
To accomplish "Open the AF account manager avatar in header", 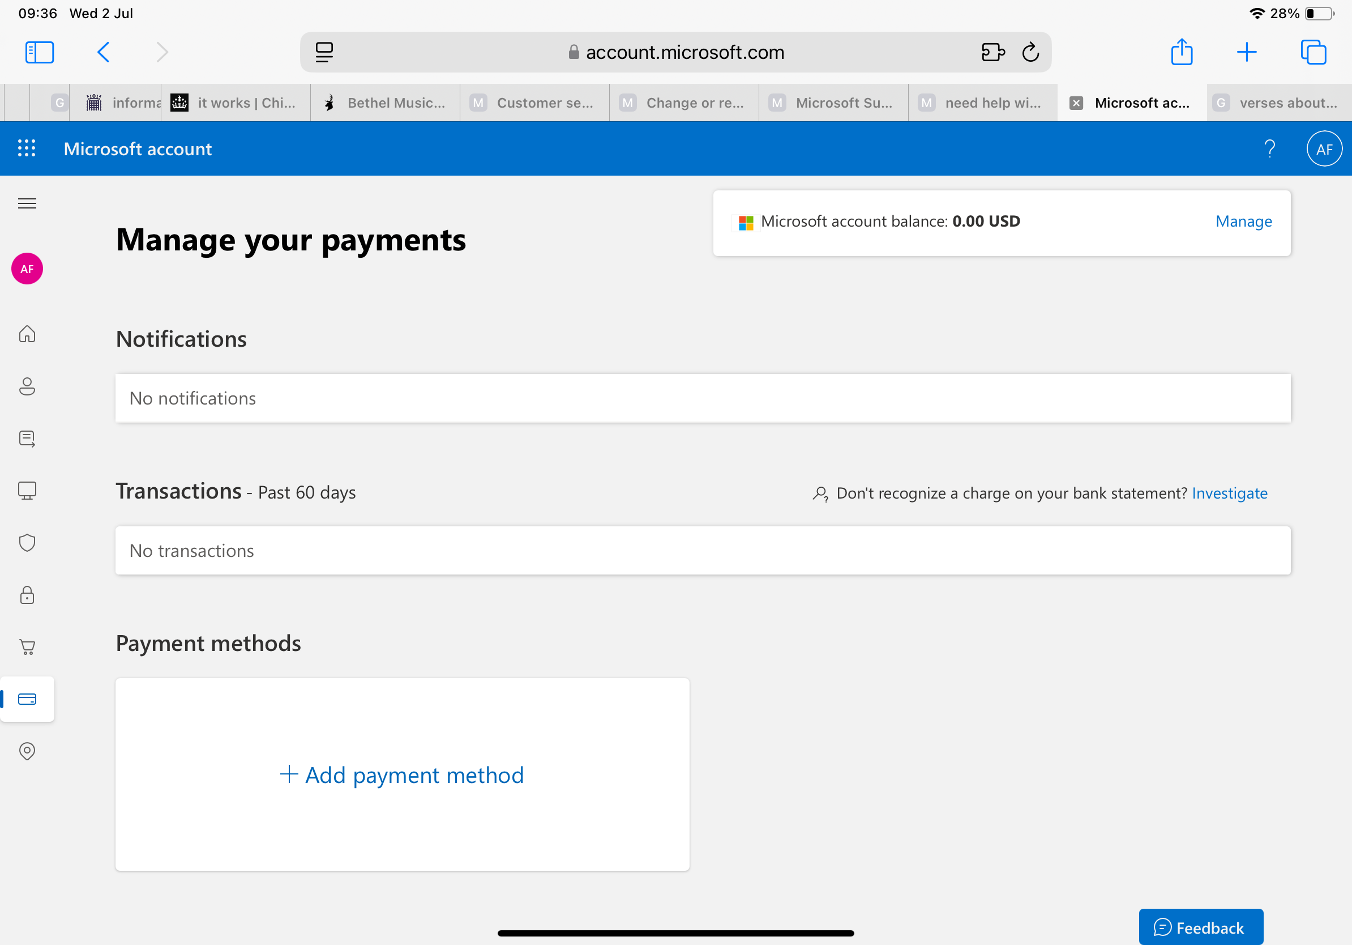I will coord(1324,148).
